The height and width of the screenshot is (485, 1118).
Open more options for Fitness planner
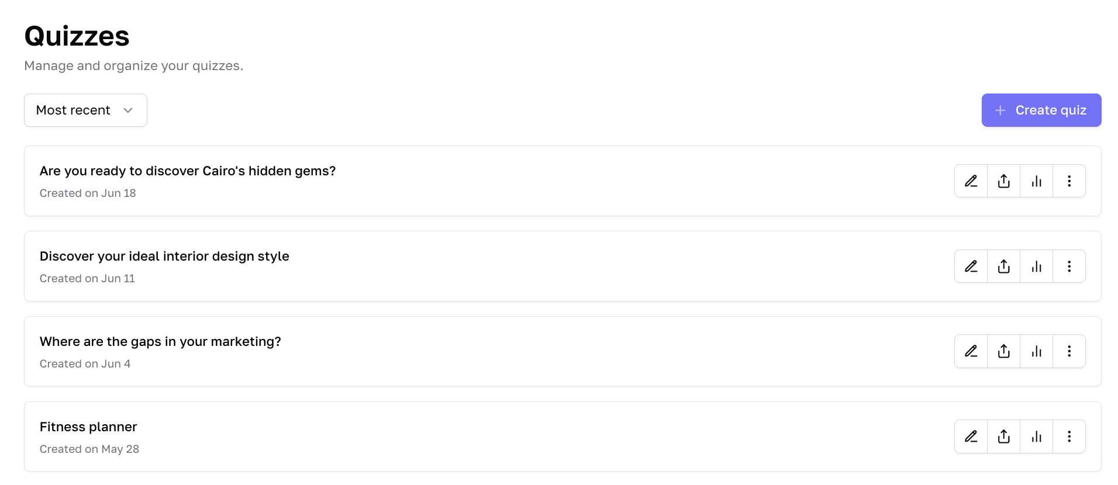[1069, 437]
